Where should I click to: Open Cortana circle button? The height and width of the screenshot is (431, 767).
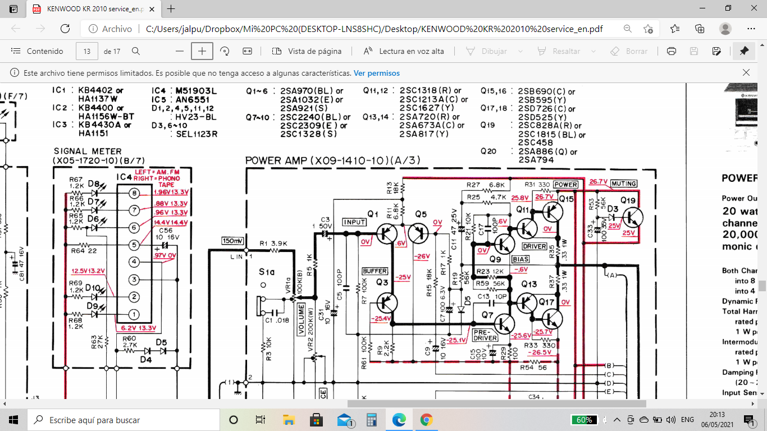(x=234, y=420)
